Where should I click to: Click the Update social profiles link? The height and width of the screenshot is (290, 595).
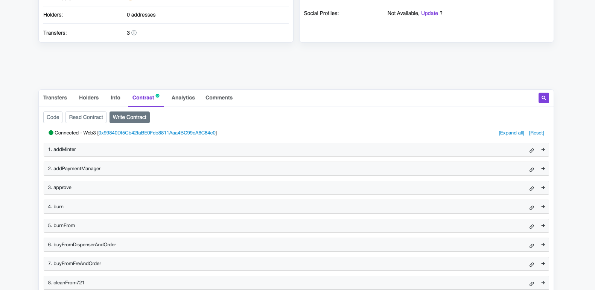coord(429,13)
